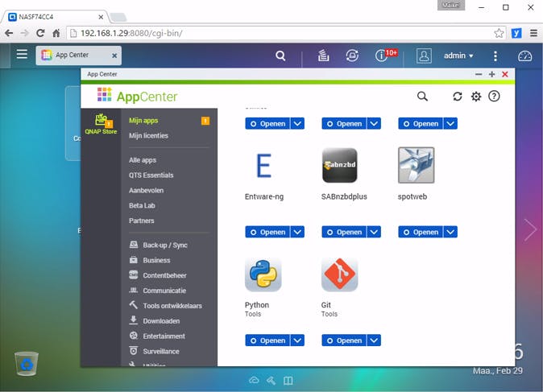This screenshot has width=543, height=392.
Task: Show Alle apps category
Action: pos(143,160)
